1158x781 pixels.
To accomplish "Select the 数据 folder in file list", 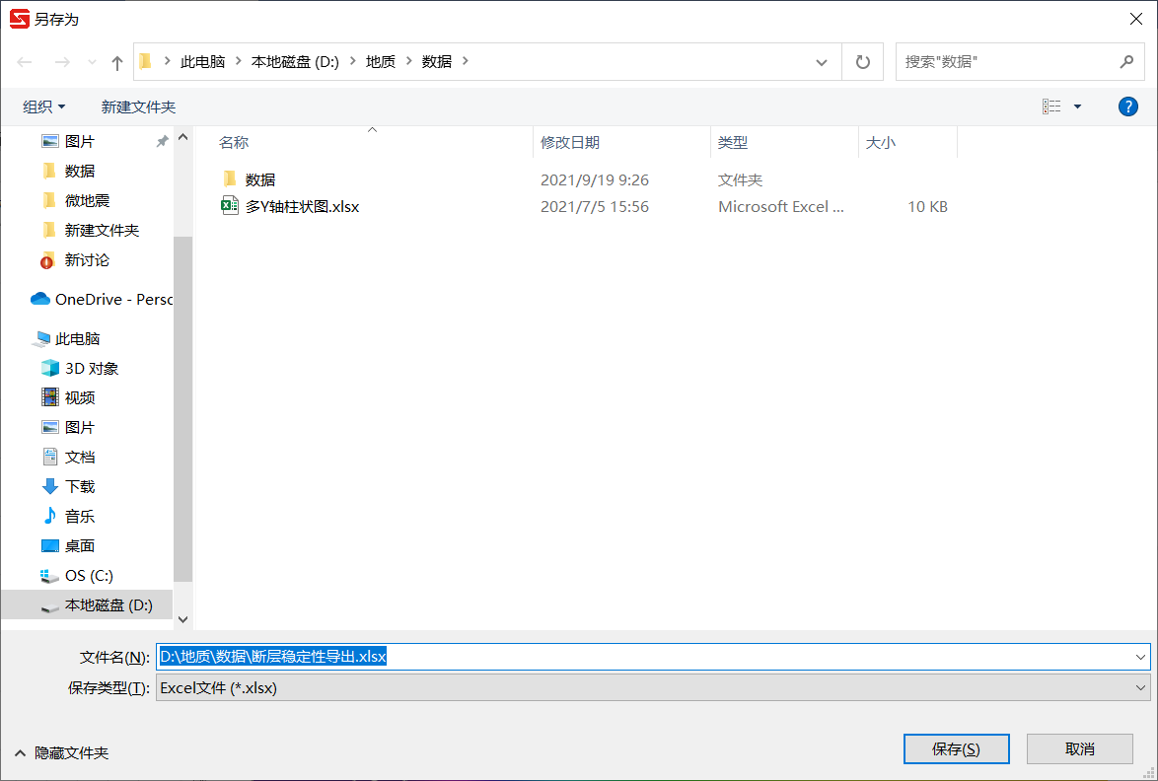I will 260,179.
